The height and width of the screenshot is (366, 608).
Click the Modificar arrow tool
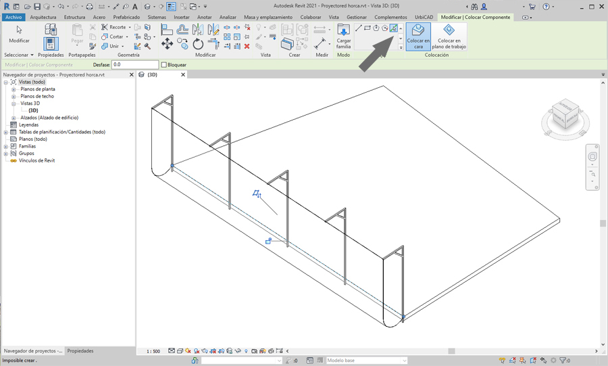(x=19, y=34)
